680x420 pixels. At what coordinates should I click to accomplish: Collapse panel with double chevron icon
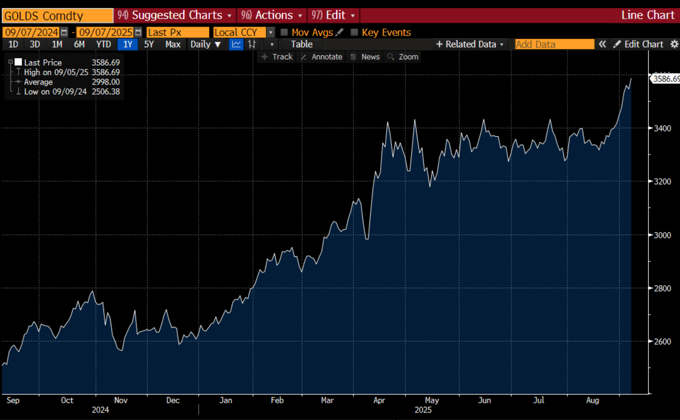tap(602, 45)
